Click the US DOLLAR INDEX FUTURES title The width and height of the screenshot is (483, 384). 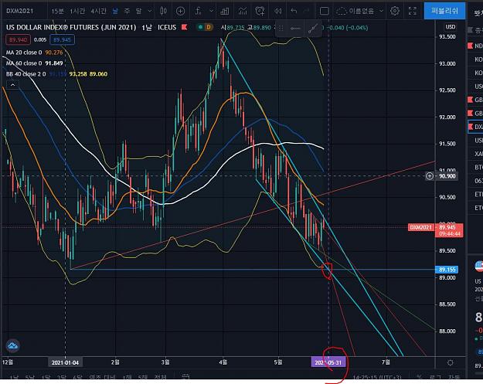pyautogui.click(x=71, y=27)
